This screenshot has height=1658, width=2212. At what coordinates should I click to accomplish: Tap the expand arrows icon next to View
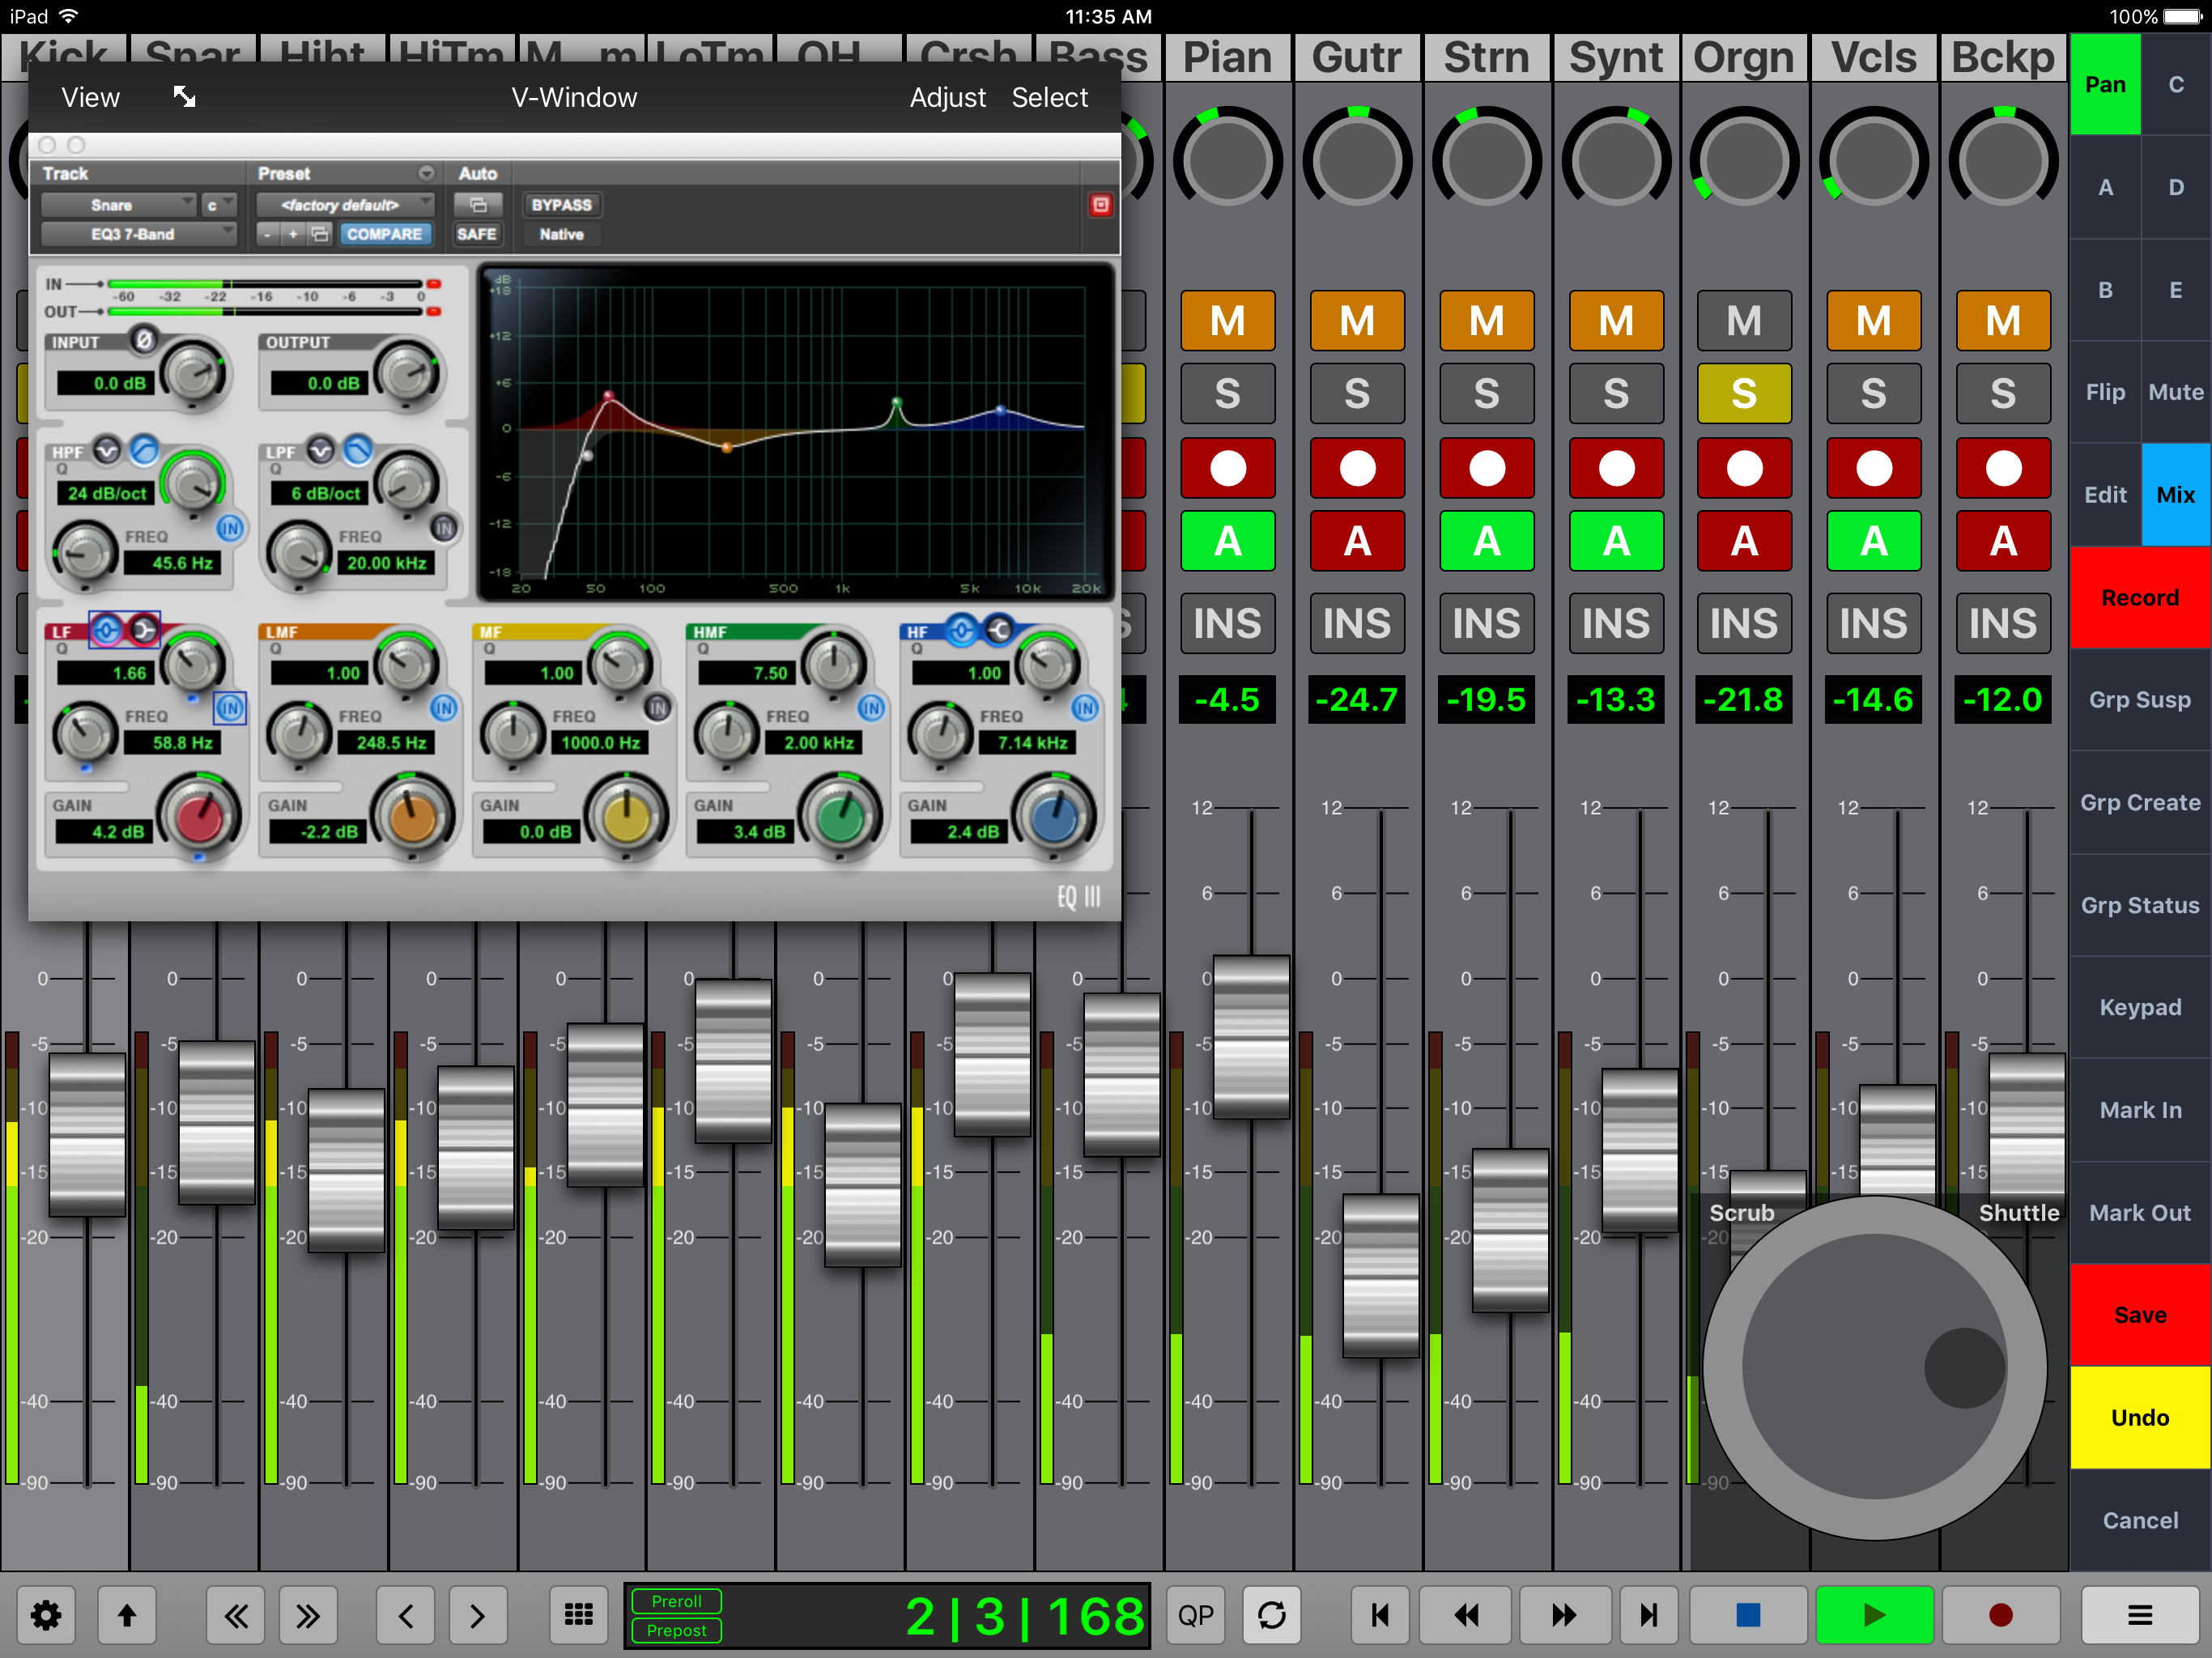click(x=184, y=97)
